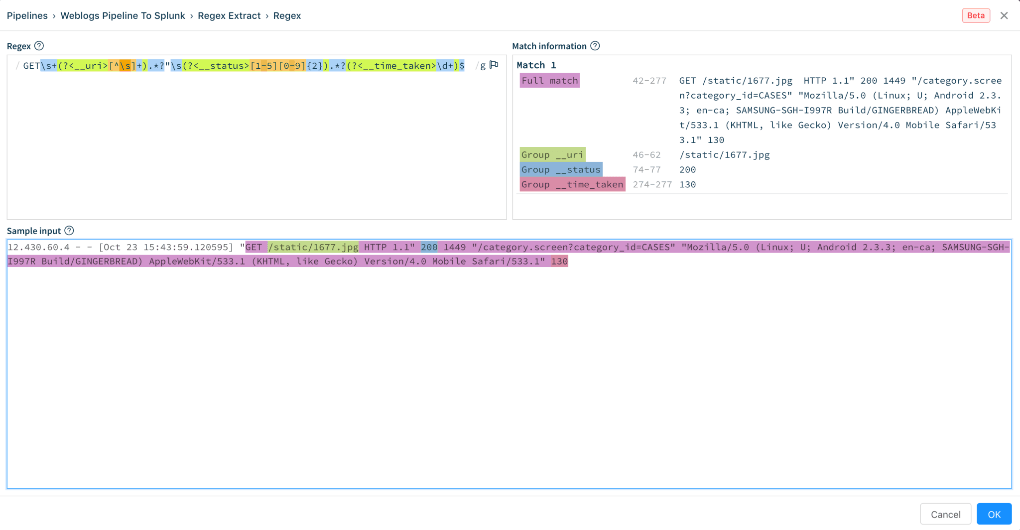This screenshot has width=1020, height=530.
Task: Confirm with the OK button
Action: 994,514
